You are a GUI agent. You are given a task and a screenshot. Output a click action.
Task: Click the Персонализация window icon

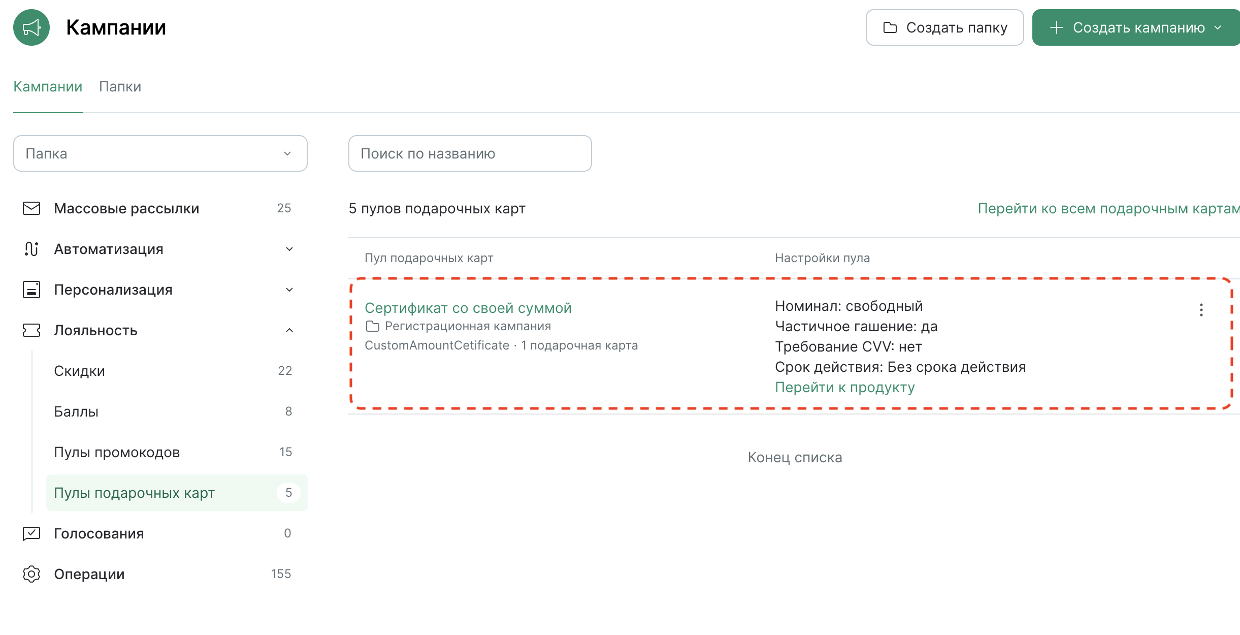point(31,290)
